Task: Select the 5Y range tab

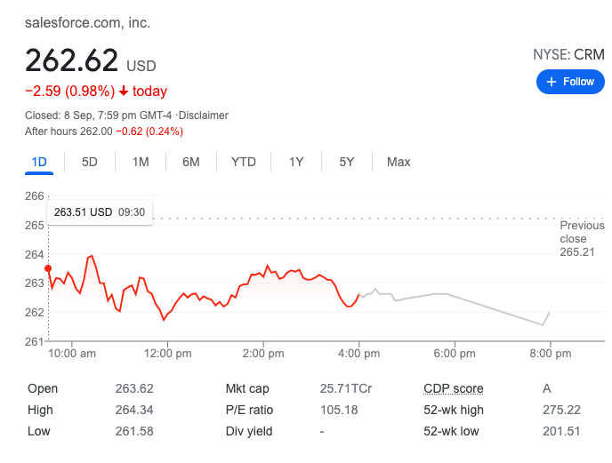Action: 347,162
